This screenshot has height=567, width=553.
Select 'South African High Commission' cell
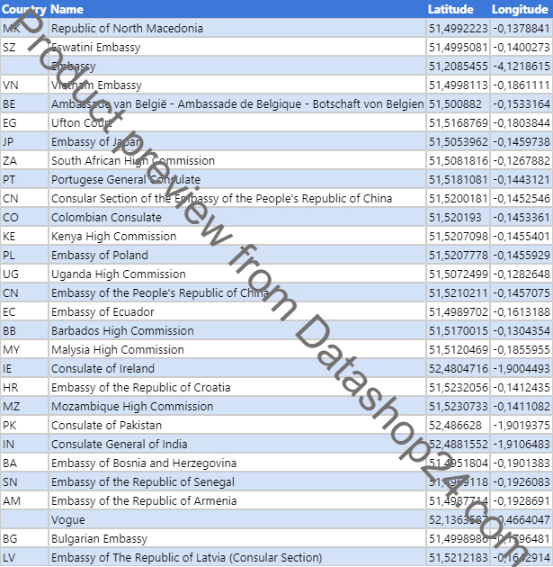(x=237, y=160)
